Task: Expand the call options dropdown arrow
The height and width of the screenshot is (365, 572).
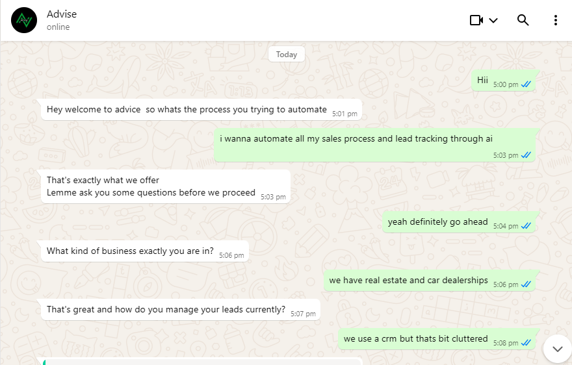Action: pos(493,20)
